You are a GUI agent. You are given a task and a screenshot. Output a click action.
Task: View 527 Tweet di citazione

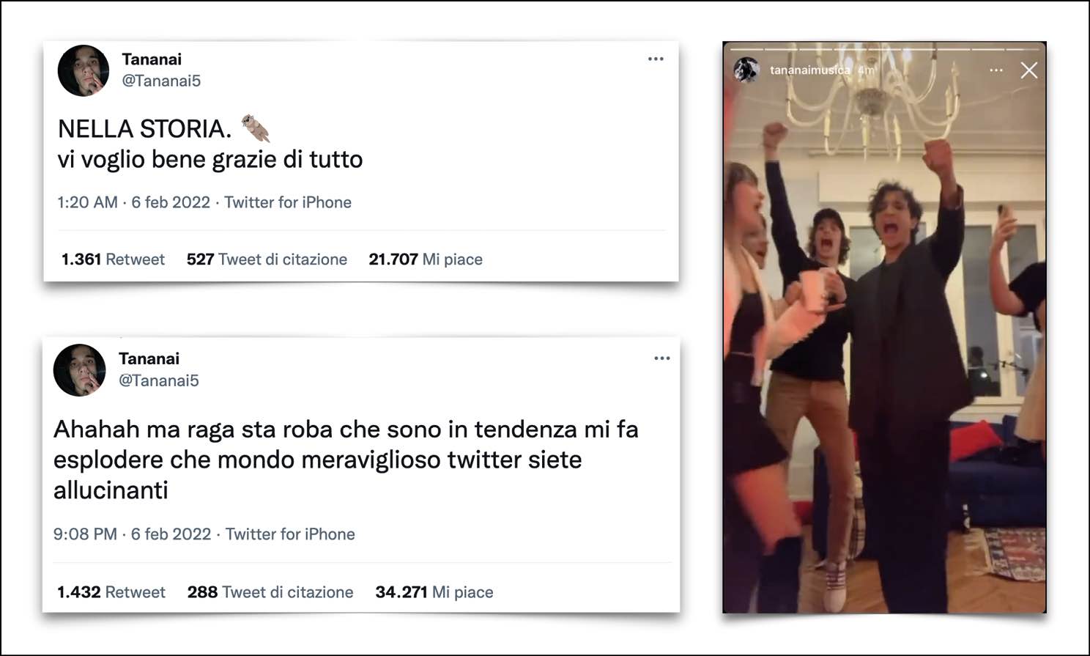[x=267, y=259]
